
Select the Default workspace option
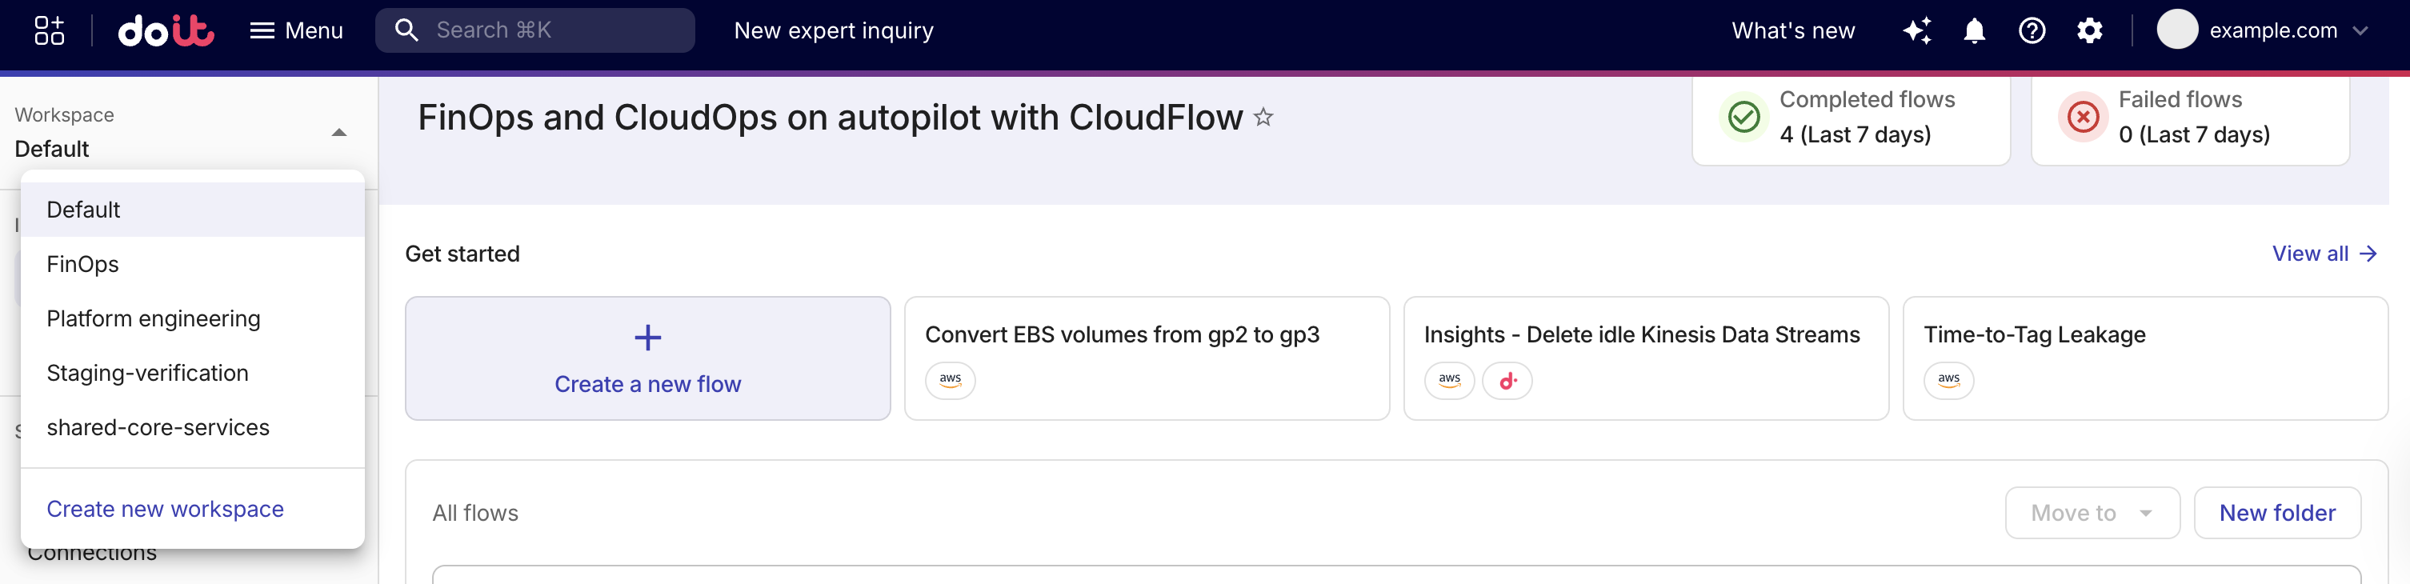pyautogui.click(x=193, y=210)
